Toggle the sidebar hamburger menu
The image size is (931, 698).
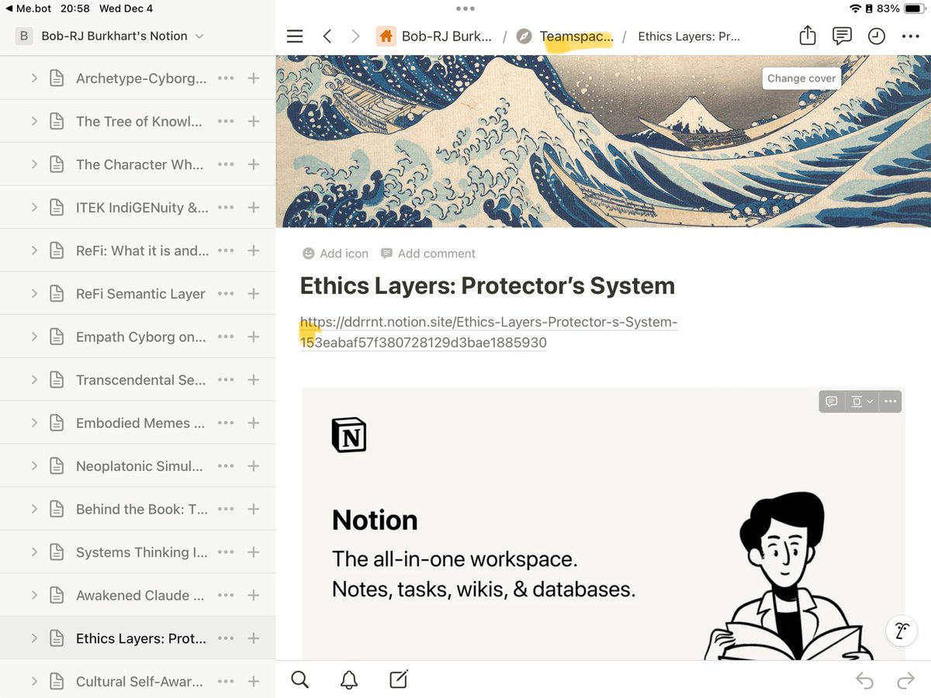[295, 36]
